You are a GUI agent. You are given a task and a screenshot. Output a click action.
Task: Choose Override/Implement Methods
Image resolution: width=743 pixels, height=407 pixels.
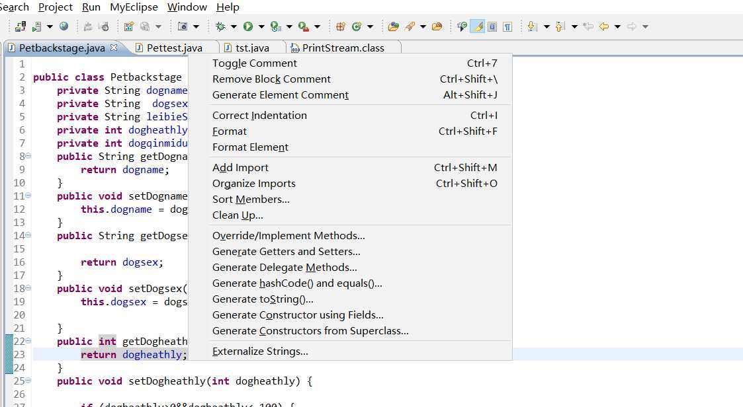(350, 236)
